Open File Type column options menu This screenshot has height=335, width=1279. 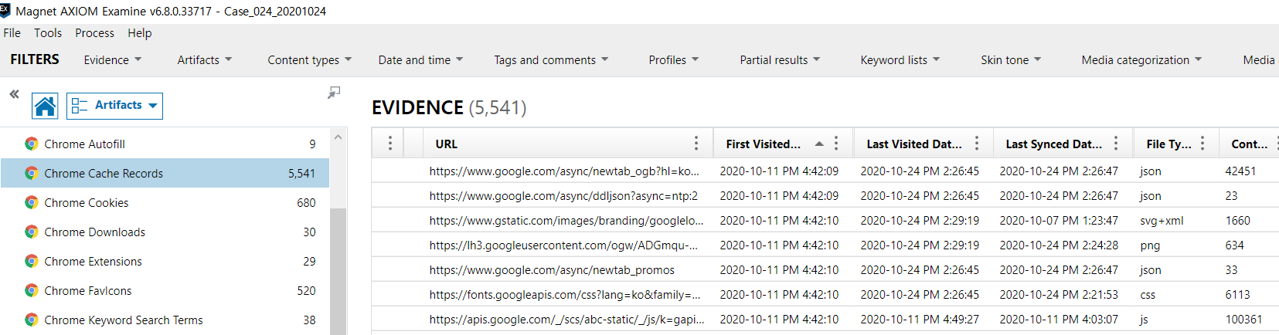click(1202, 144)
